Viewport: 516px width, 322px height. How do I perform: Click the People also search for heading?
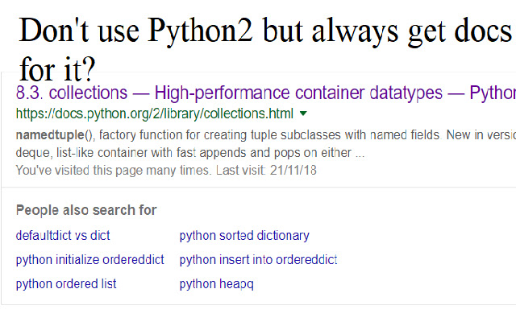point(86,210)
